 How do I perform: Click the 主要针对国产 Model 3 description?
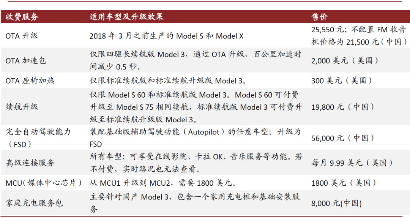pyautogui.click(x=195, y=203)
